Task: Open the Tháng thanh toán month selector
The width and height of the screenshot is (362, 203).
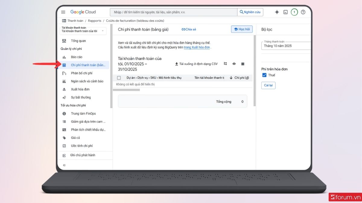Action: 286,46
